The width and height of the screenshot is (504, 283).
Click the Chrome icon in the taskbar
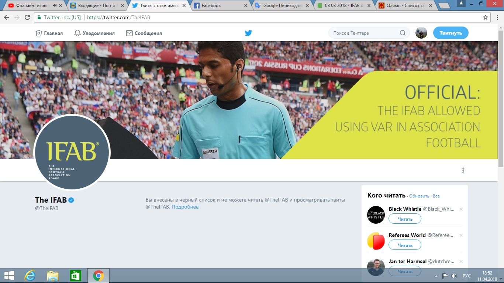(x=98, y=276)
